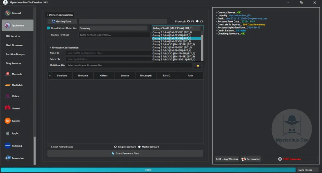Click the Unisoc sidebar icon

(8, 96)
